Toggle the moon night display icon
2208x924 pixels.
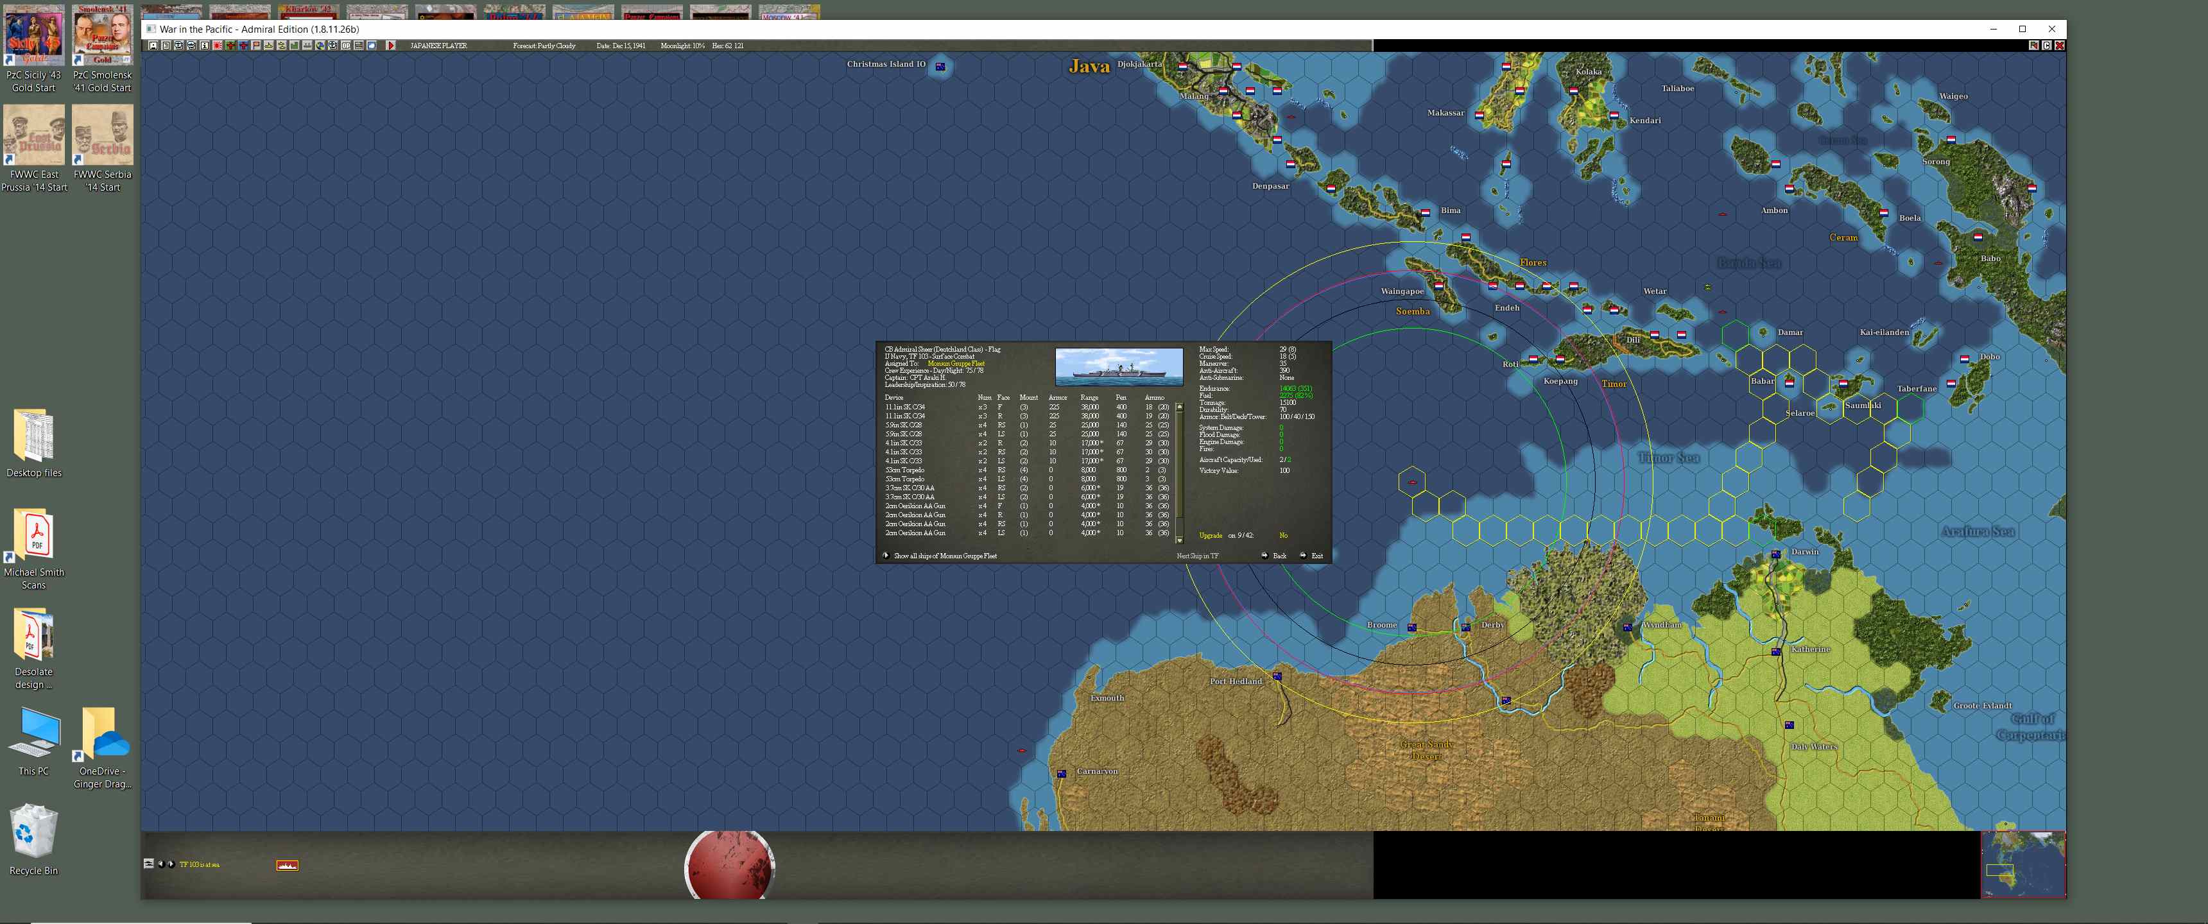pos(371,46)
